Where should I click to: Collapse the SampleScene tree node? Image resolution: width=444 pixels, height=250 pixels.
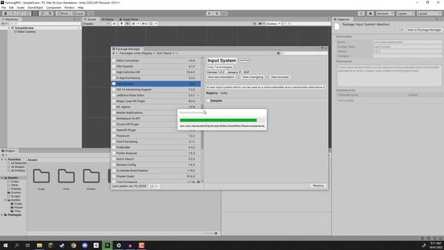9,28
